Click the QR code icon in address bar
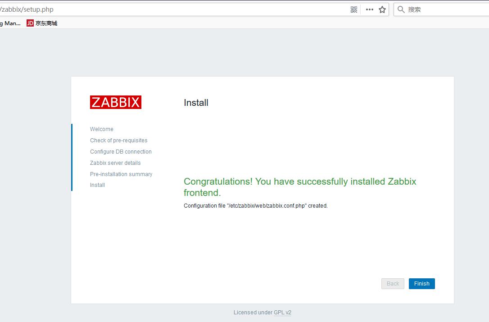 (353, 9)
